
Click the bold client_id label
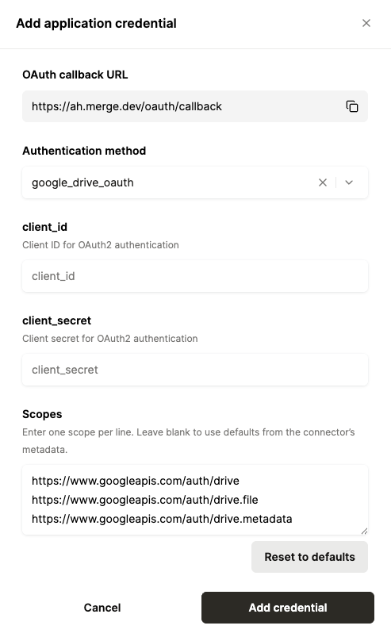point(44,227)
